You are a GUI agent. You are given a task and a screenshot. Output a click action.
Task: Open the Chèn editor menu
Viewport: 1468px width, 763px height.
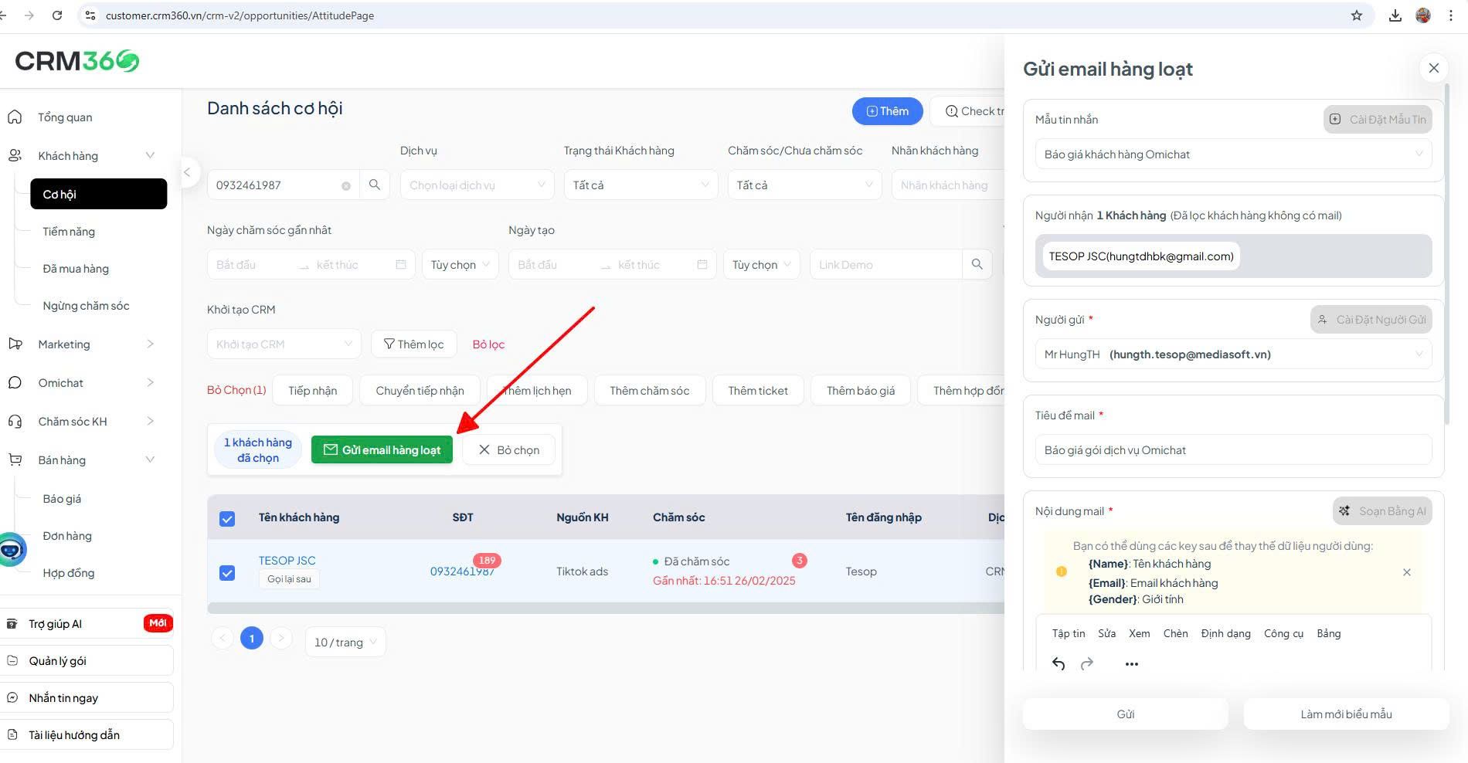click(x=1175, y=633)
